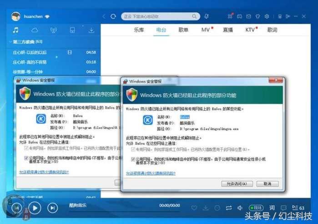Show desktop lyrics with the 词 icon
318x224 pixels.
point(272,208)
